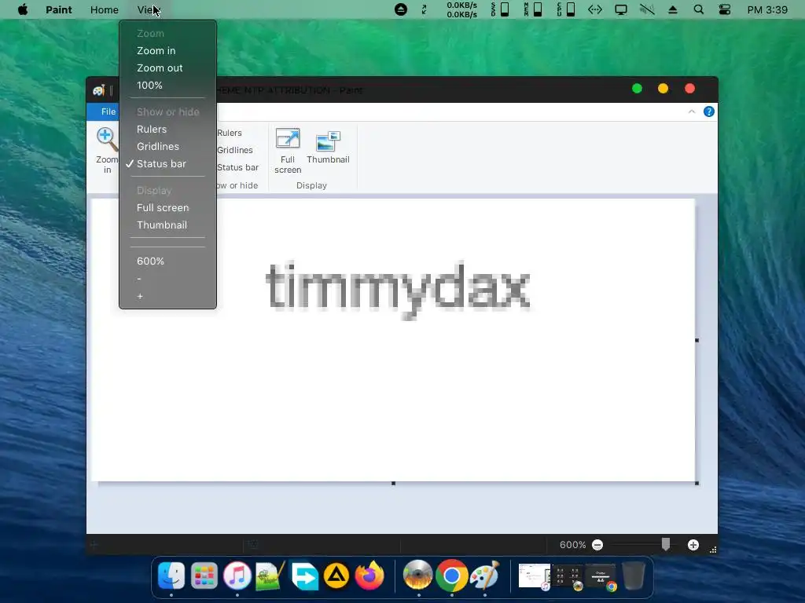Open Launchpad from the dock

coord(204,576)
